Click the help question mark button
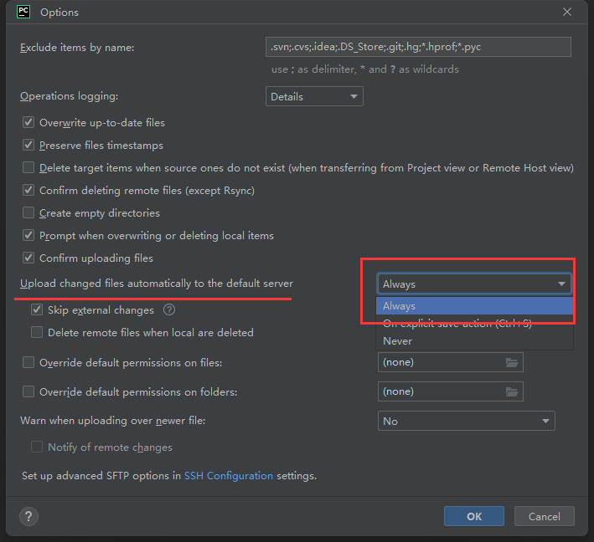594x542 pixels. pos(28,516)
